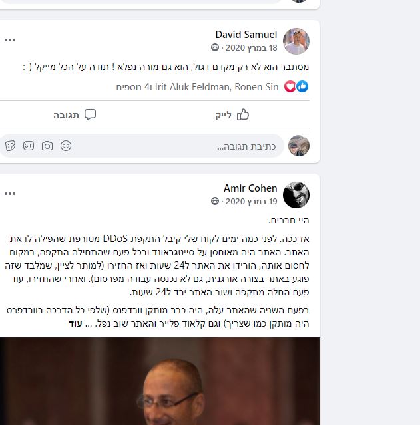Click the 18 במרץ 2020 post date

251,48
